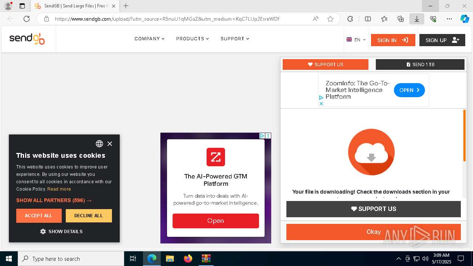Viewport: 473px width, 266px height.
Task: Click the Read aloud icon
Action: click(x=316, y=19)
